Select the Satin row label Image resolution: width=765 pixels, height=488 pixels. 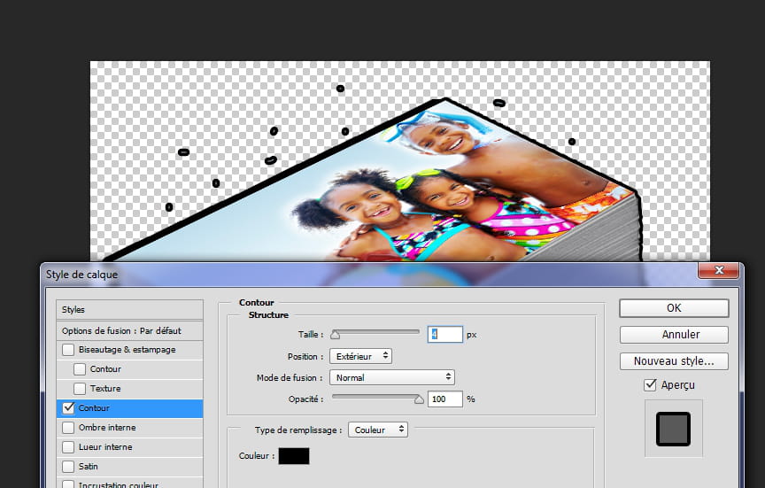click(x=88, y=467)
